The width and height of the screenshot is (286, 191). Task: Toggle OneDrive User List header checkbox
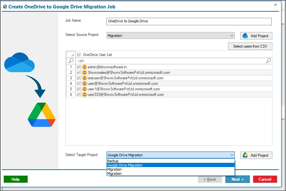pos(79,54)
